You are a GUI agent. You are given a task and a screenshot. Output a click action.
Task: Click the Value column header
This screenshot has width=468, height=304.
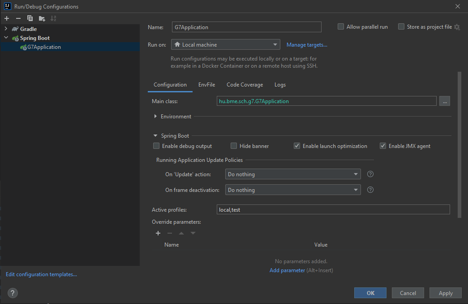pyautogui.click(x=321, y=244)
